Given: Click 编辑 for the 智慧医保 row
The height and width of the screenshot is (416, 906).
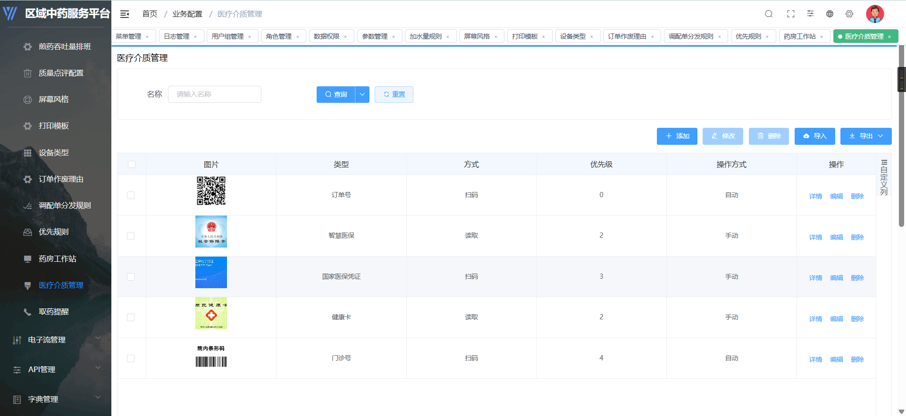Looking at the screenshot, I should click(836, 237).
